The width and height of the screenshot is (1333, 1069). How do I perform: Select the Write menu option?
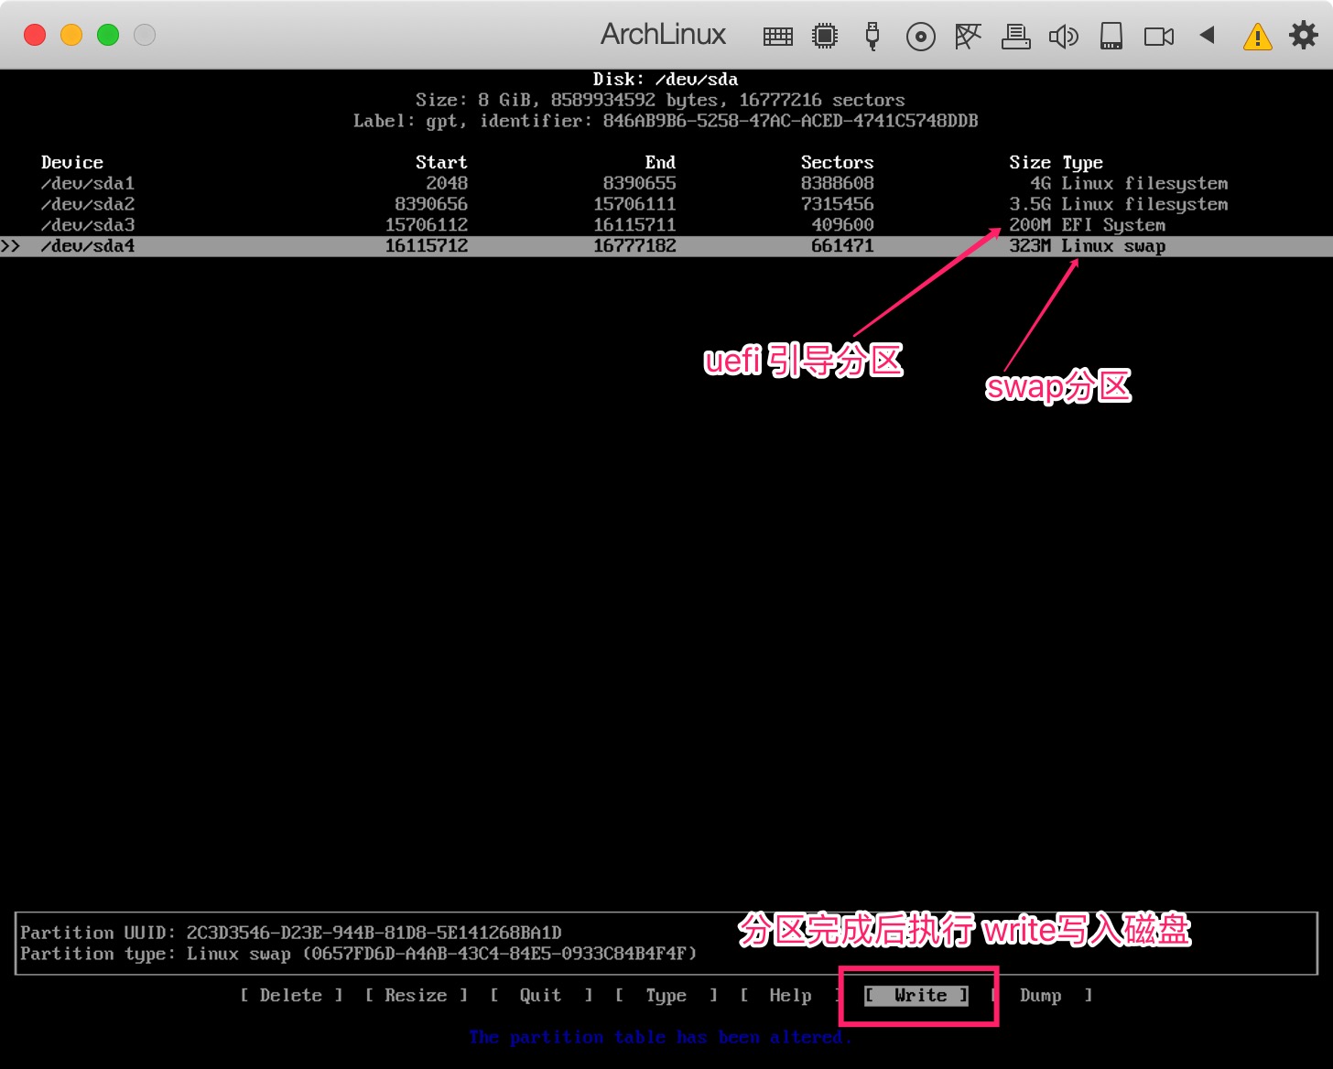918,996
